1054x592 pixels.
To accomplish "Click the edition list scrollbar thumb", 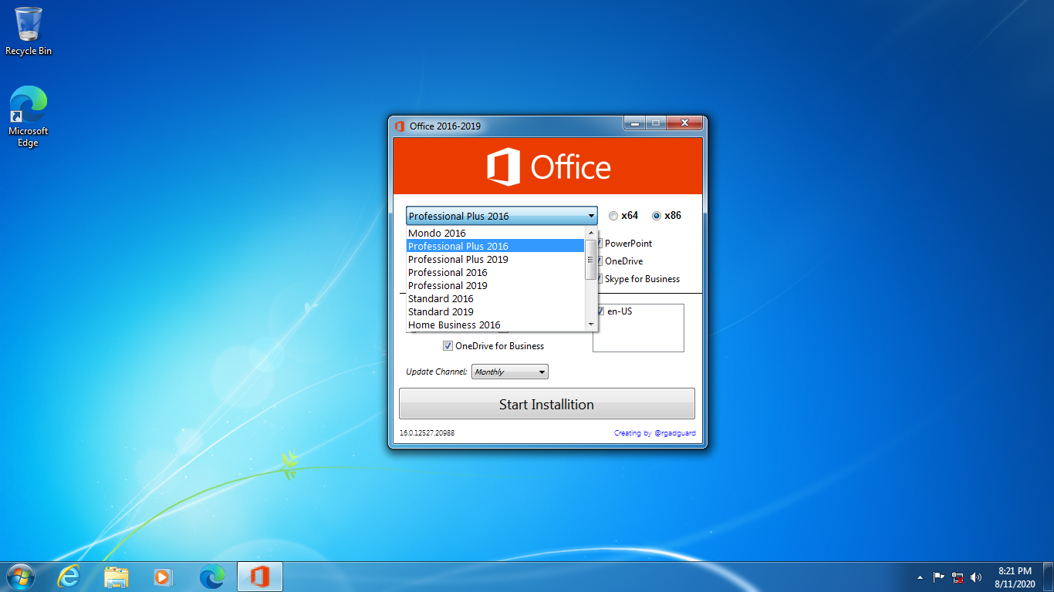I will (591, 260).
